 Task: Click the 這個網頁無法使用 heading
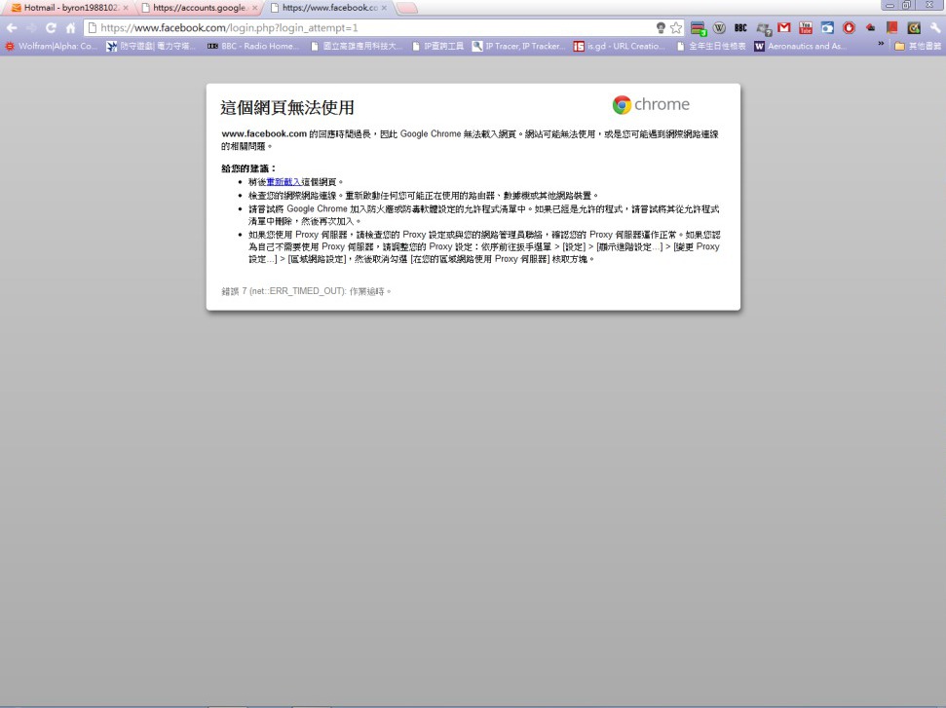click(x=287, y=107)
